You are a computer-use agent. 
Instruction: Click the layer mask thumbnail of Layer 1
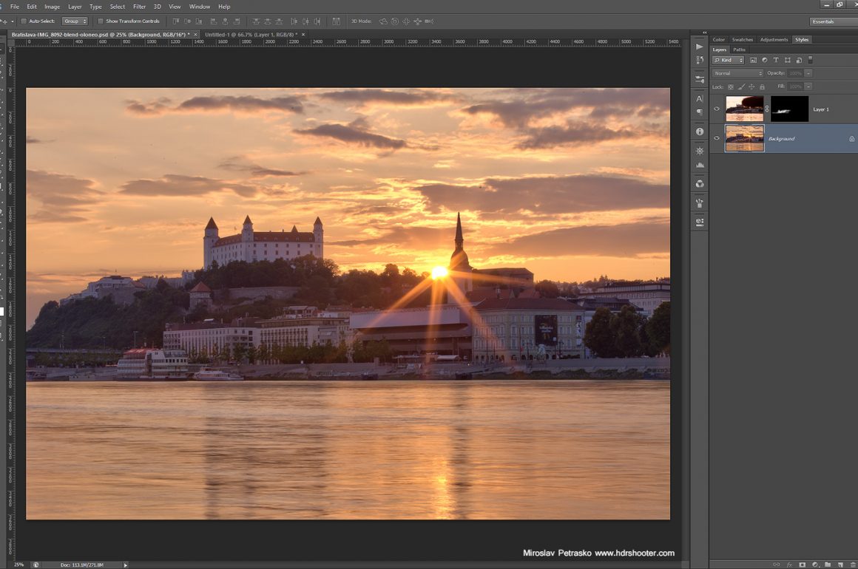(x=789, y=109)
